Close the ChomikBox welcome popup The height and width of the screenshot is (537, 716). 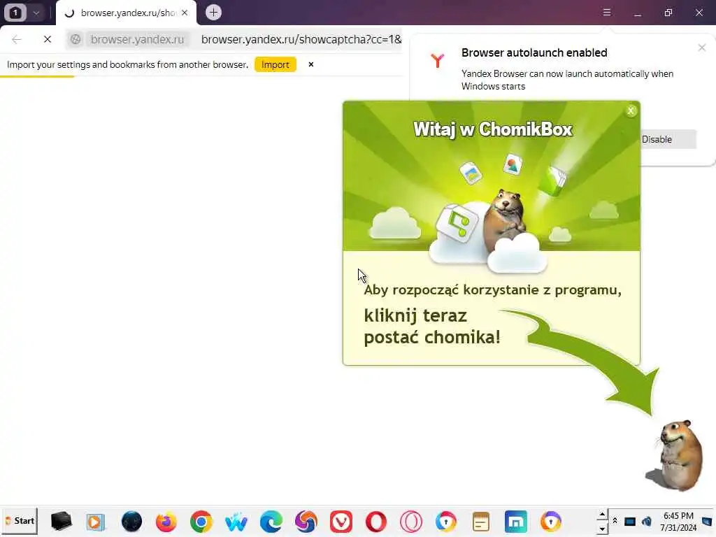tap(631, 110)
